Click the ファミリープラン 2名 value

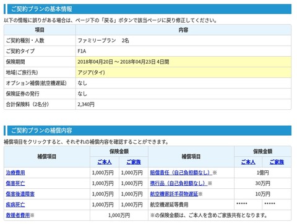103,41
